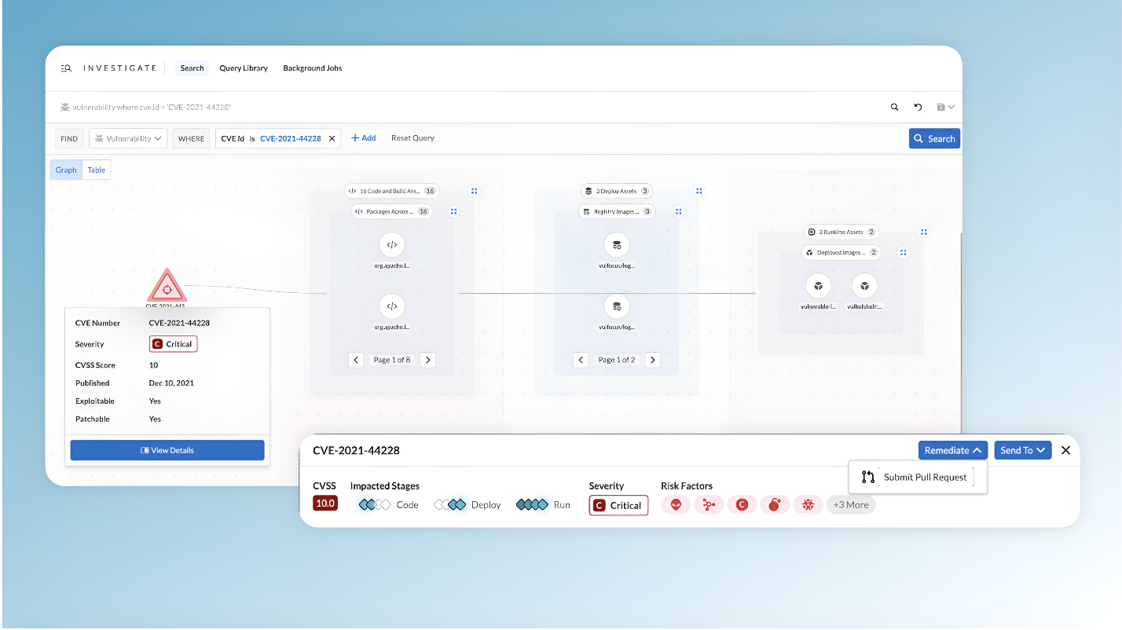The width and height of the screenshot is (1122, 630).
Task: Open the Vulnerability entity type selector
Action: (x=127, y=137)
